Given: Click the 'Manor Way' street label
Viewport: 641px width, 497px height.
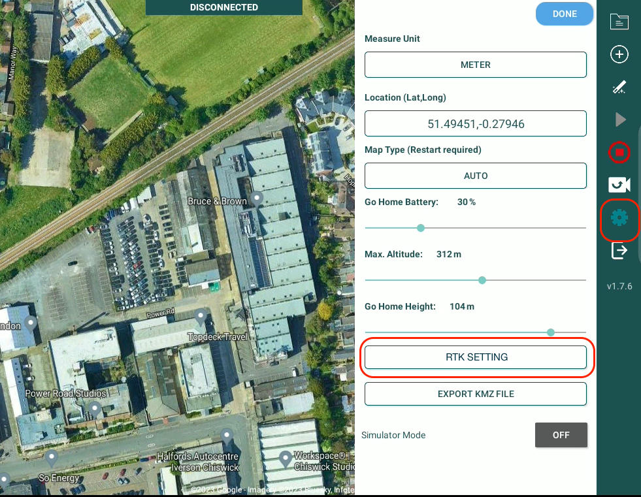Looking at the screenshot, I should pyautogui.click(x=12, y=63).
